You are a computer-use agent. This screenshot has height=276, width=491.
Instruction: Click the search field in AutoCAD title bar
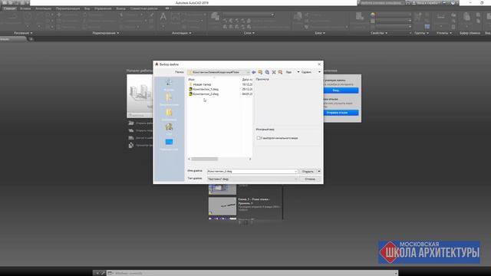(381, 3)
